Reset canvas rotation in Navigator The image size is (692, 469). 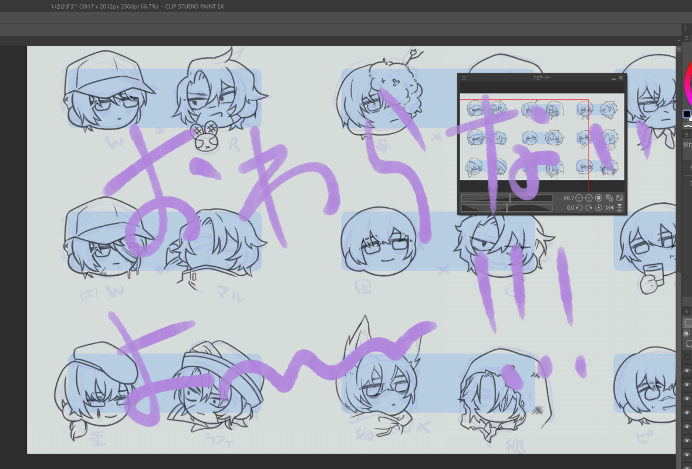pos(599,208)
